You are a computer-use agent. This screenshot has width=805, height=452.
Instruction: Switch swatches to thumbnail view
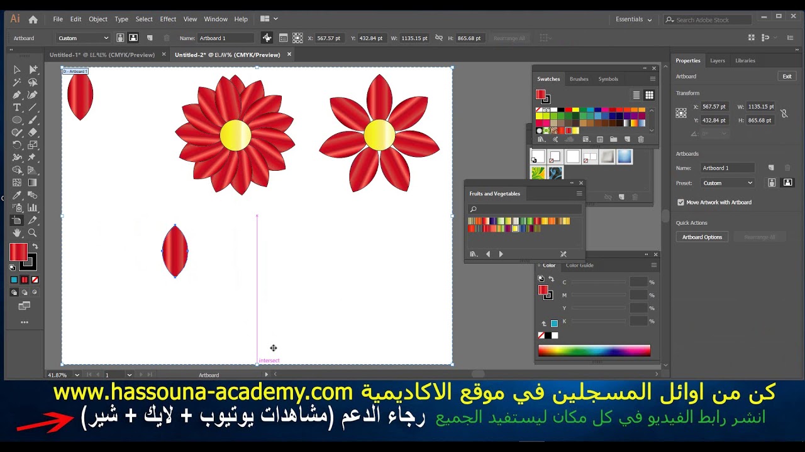click(x=649, y=95)
